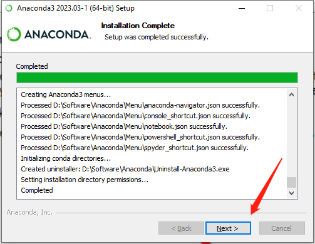Click the scroll down arrow in log
The width and height of the screenshot is (315, 244).
291,193
